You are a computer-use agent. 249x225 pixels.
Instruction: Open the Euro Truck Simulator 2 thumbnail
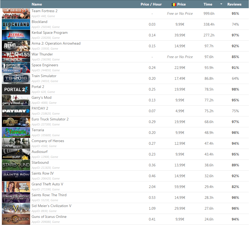coord(16,122)
